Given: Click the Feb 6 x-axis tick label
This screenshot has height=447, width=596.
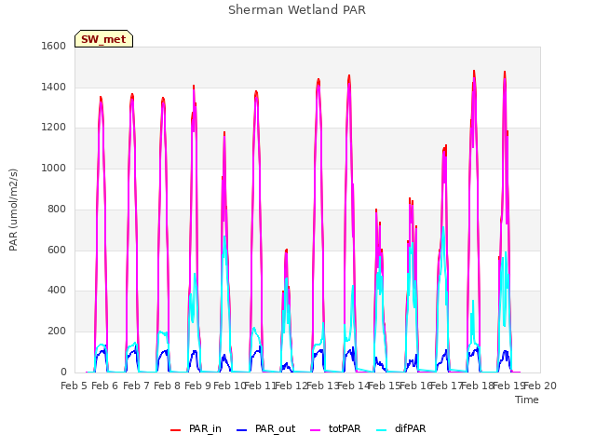Looking at the screenshot, I should tap(105, 386).
